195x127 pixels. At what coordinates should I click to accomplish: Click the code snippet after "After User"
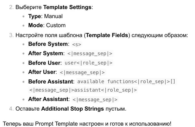(x=82, y=72)
